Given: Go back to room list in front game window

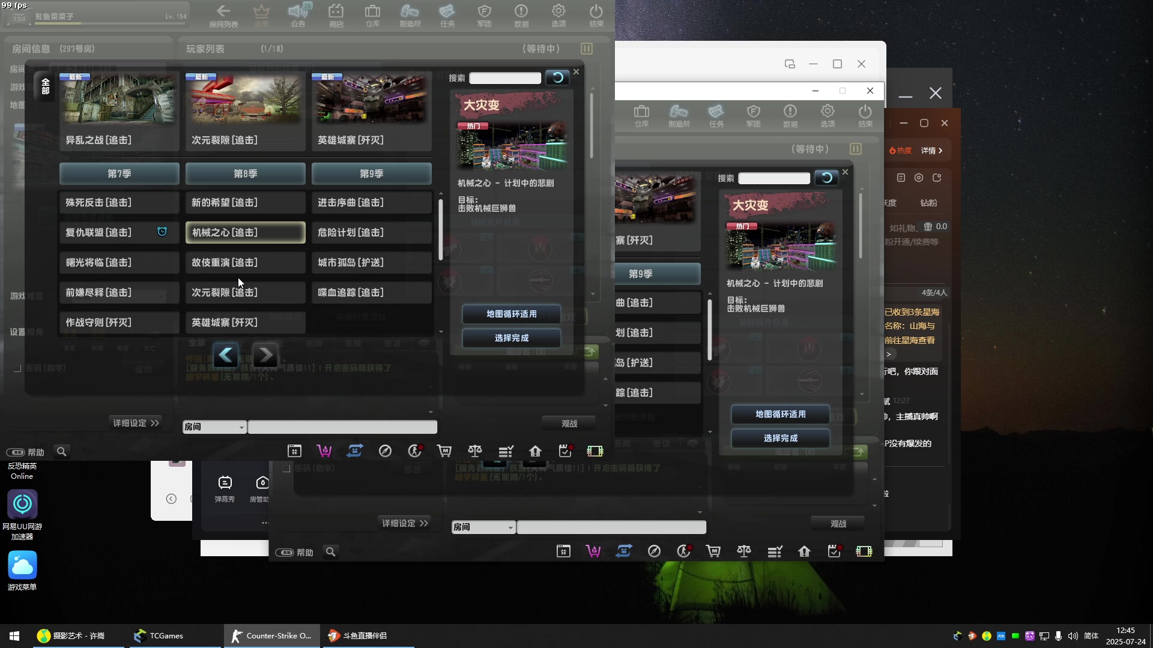Looking at the screenshot, I should [x=223, y=16].
